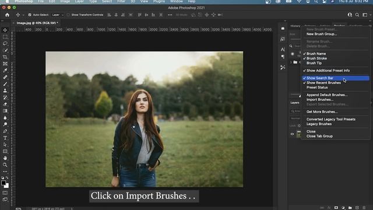The height and width of the screenshot is (210, 373).
Task: Select the Brush tool
Action: coord(5,84)
